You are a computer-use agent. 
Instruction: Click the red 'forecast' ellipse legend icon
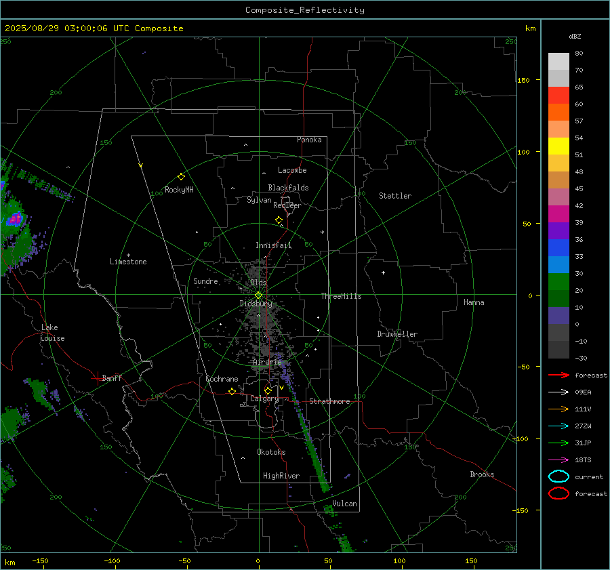(x=558, y=493)
